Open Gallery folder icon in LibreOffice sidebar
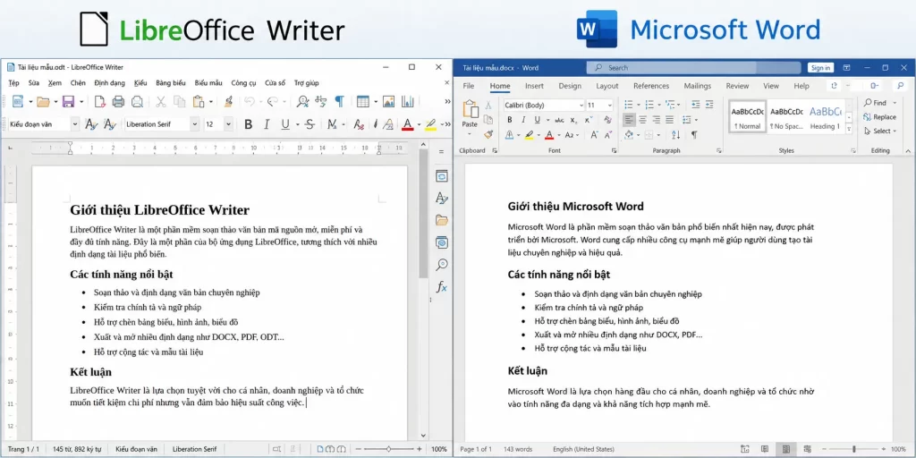 pyautogui.click(x=442, y=220)
